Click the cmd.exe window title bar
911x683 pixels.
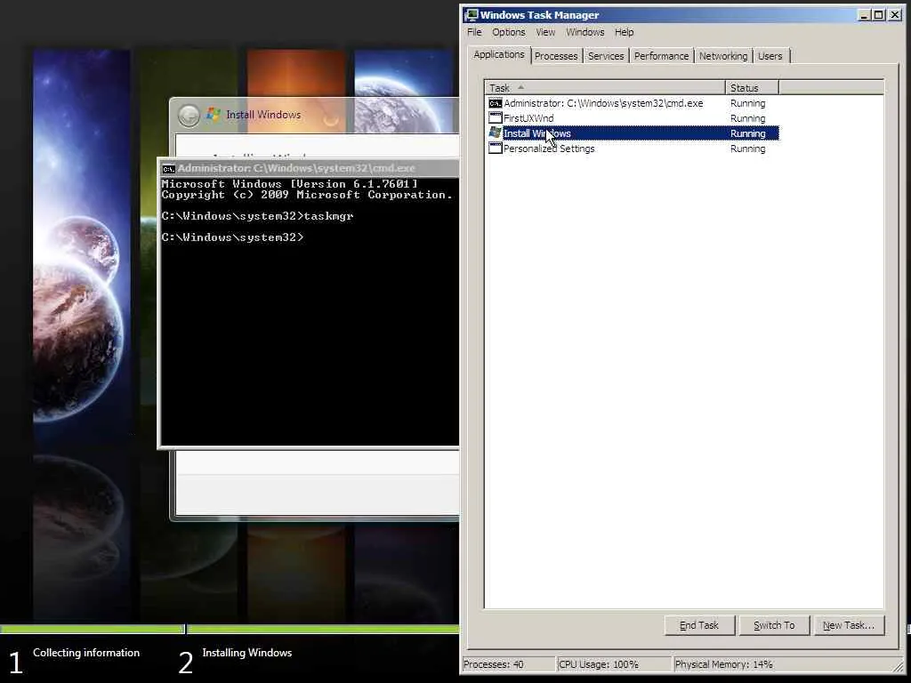click(x=310, y=168)
